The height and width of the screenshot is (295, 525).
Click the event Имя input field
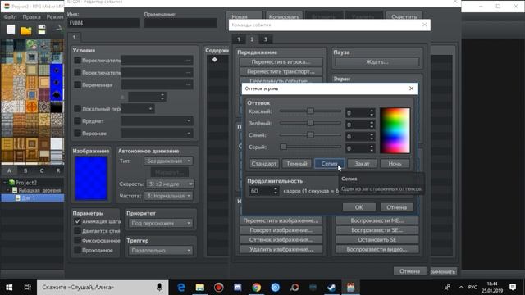pos(103,23)
